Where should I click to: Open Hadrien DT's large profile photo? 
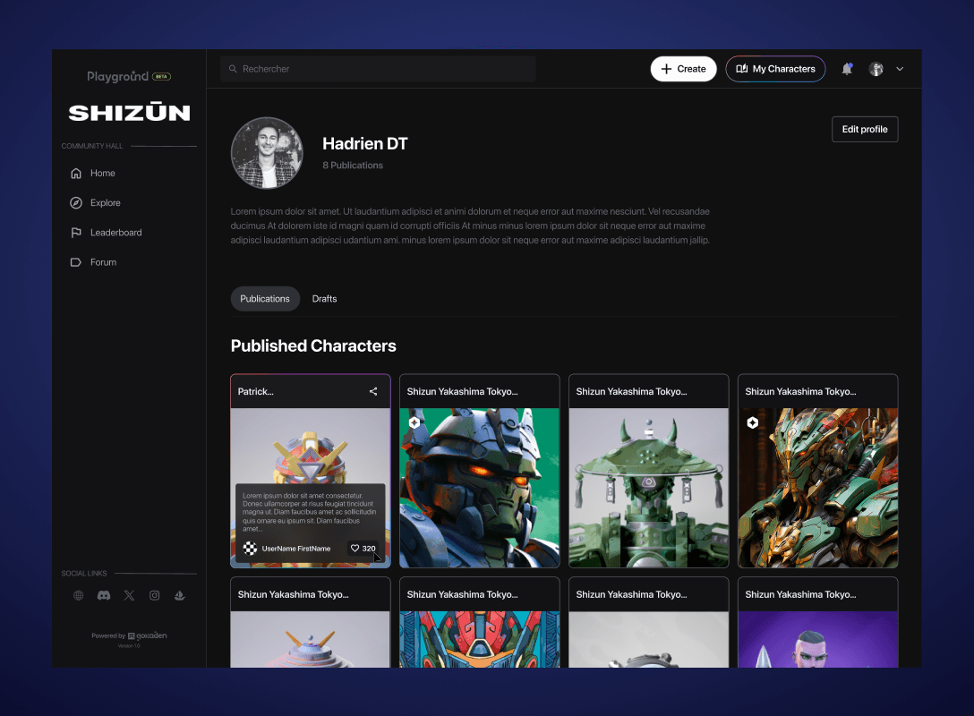(267, 153)
